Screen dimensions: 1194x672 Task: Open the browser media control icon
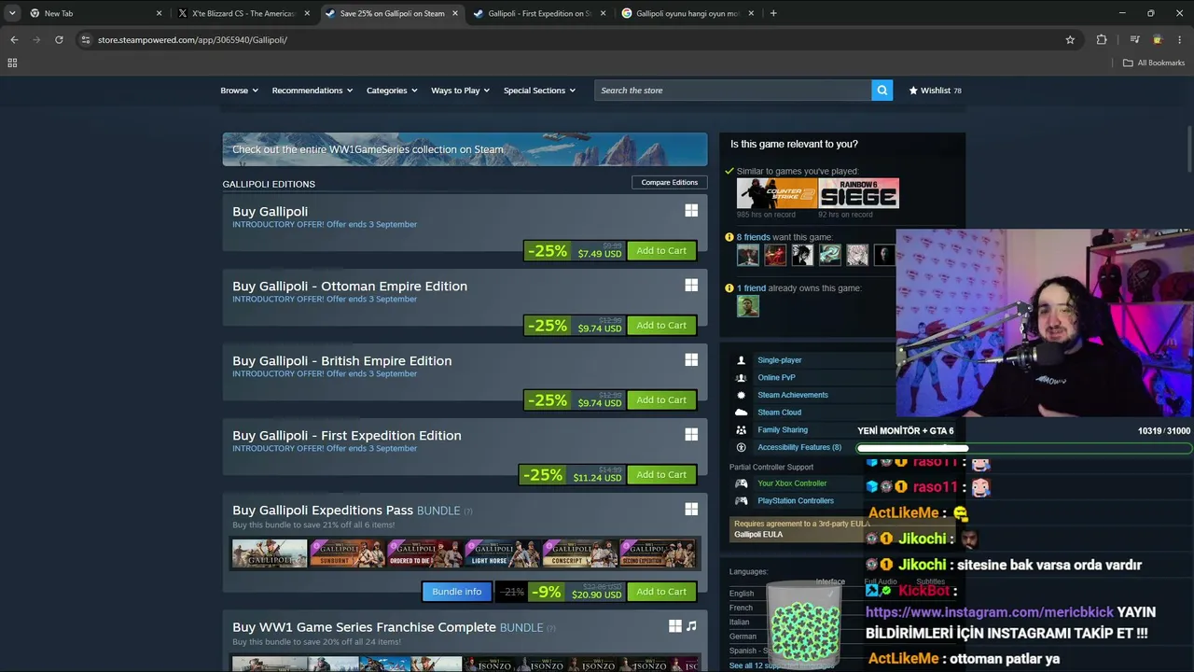coord(1134,40)
